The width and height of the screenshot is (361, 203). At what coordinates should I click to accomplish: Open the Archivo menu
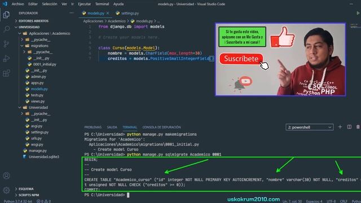[x=17, y=4]
